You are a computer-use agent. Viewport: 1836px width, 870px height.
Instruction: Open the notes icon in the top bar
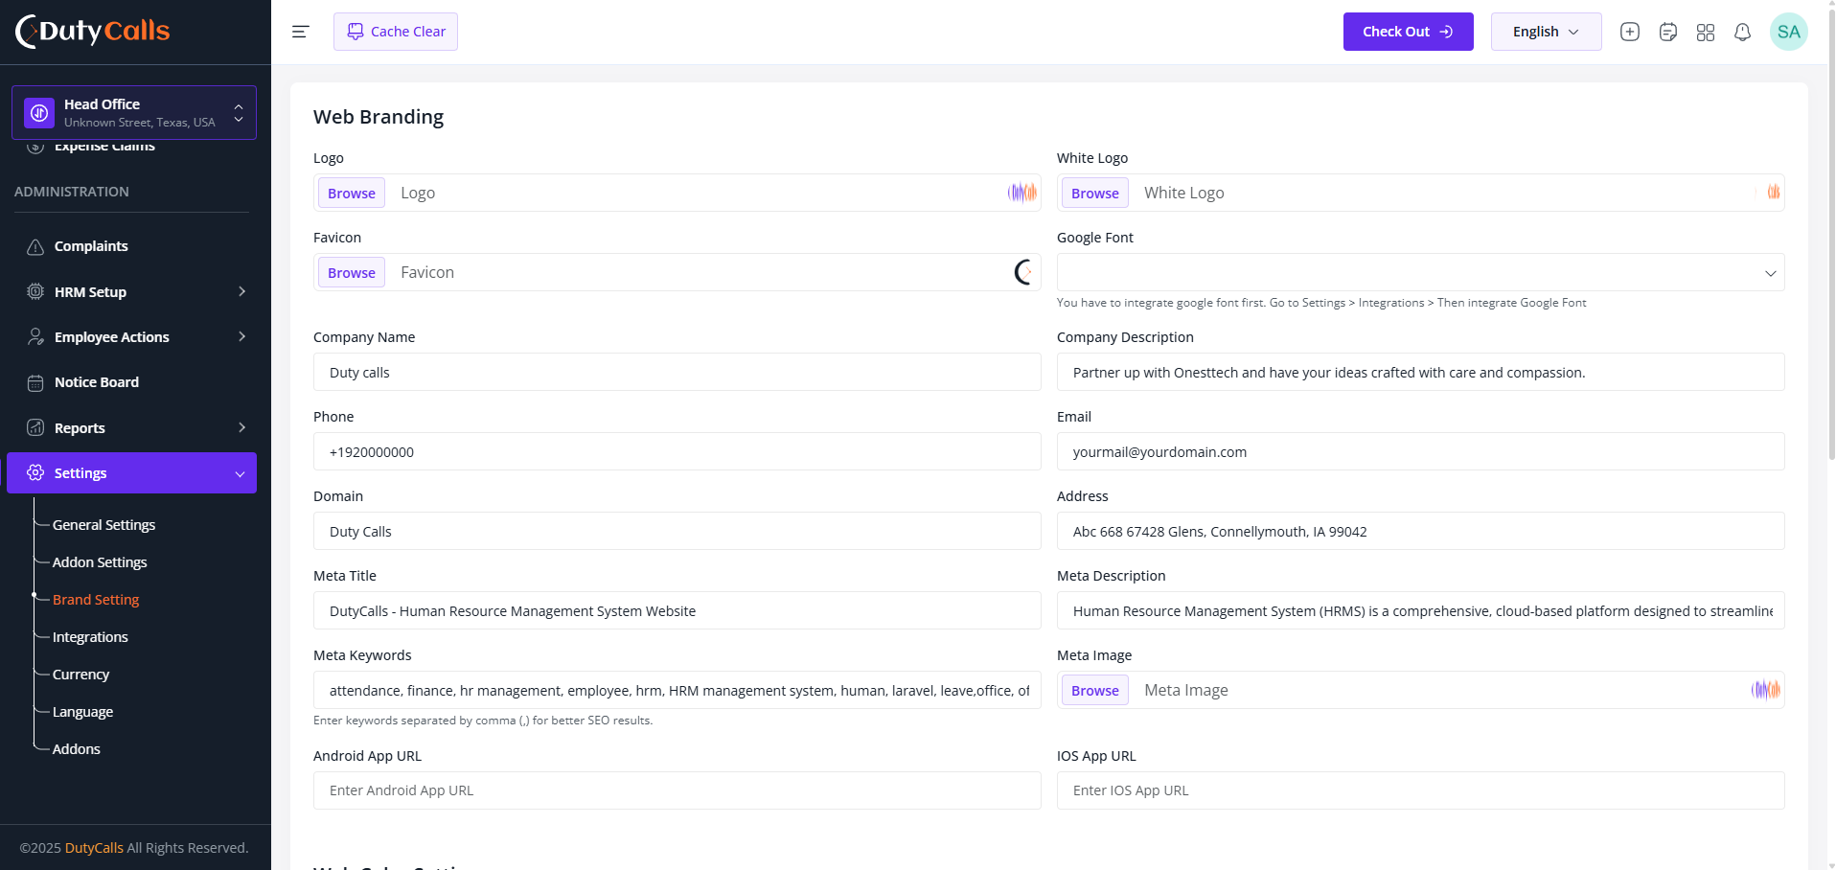[1667, 32]
